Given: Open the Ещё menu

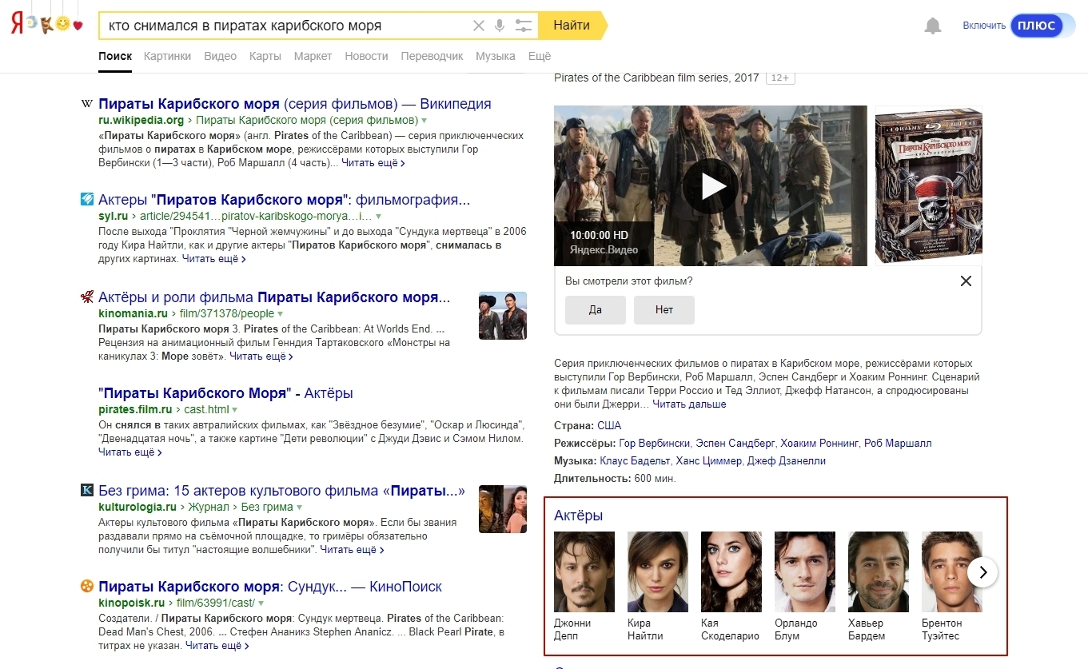Looking at the screenshot, I should pyautogui.click(x=540, y=57).
